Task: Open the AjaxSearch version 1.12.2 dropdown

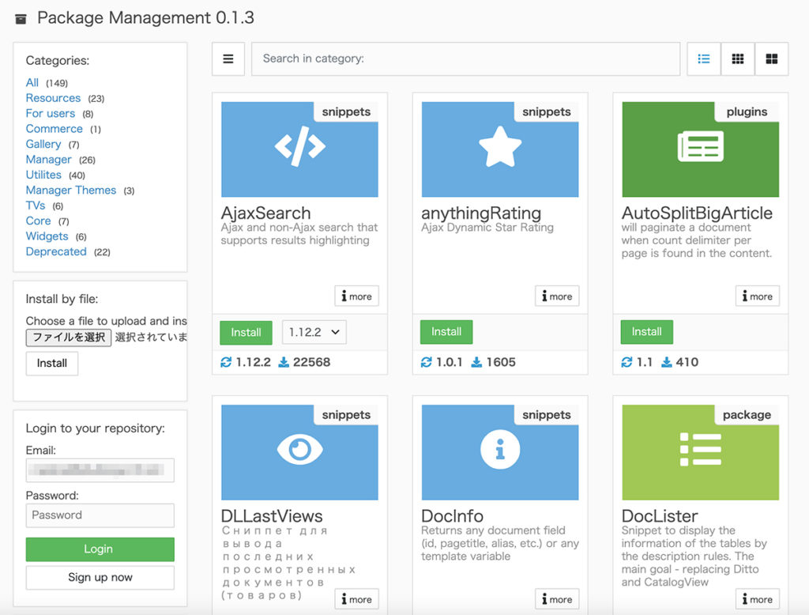Action: (x=314, y=333)
